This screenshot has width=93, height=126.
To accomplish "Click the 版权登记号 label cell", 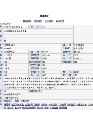I will tap(35, 91).
